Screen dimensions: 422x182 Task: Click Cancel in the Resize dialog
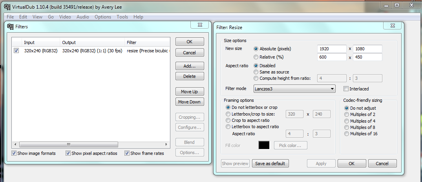(x=382, y=164)
